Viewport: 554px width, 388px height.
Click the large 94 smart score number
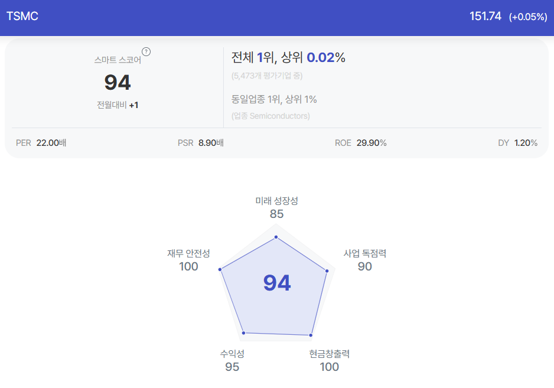[x=118, y=83]
